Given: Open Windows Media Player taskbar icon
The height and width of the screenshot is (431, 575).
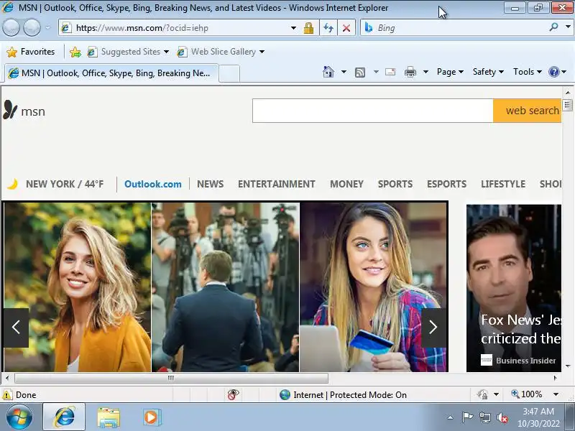Looking at the screenshot, I should 152,417.
